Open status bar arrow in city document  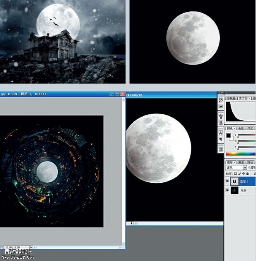click(x=31, y=247)
